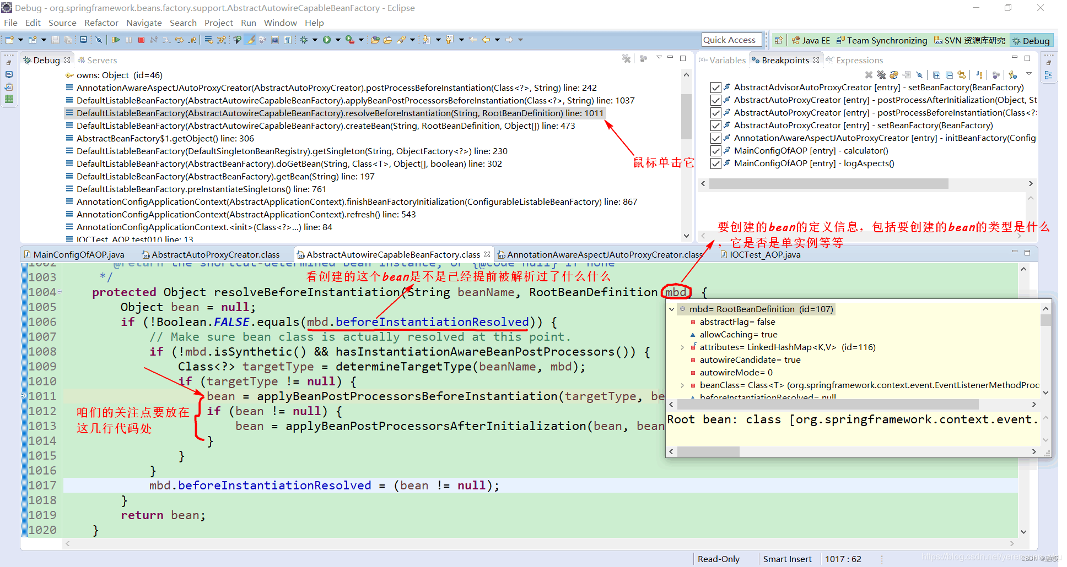Click Remove All Terminated Launches in Debug view
Viewport: 1067px width, 567px height.
tap(626, 58)
